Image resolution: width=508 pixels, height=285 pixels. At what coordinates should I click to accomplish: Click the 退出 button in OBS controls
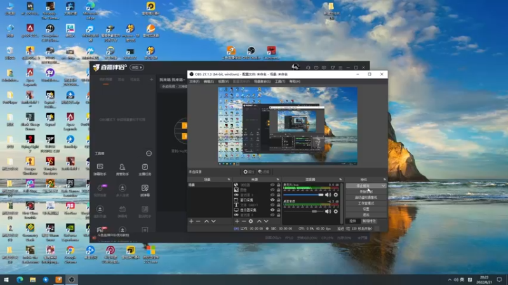tap(366, 215)
